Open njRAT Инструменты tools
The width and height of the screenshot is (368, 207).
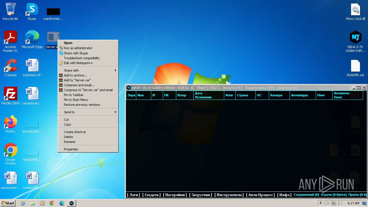(x=229, y=195)
